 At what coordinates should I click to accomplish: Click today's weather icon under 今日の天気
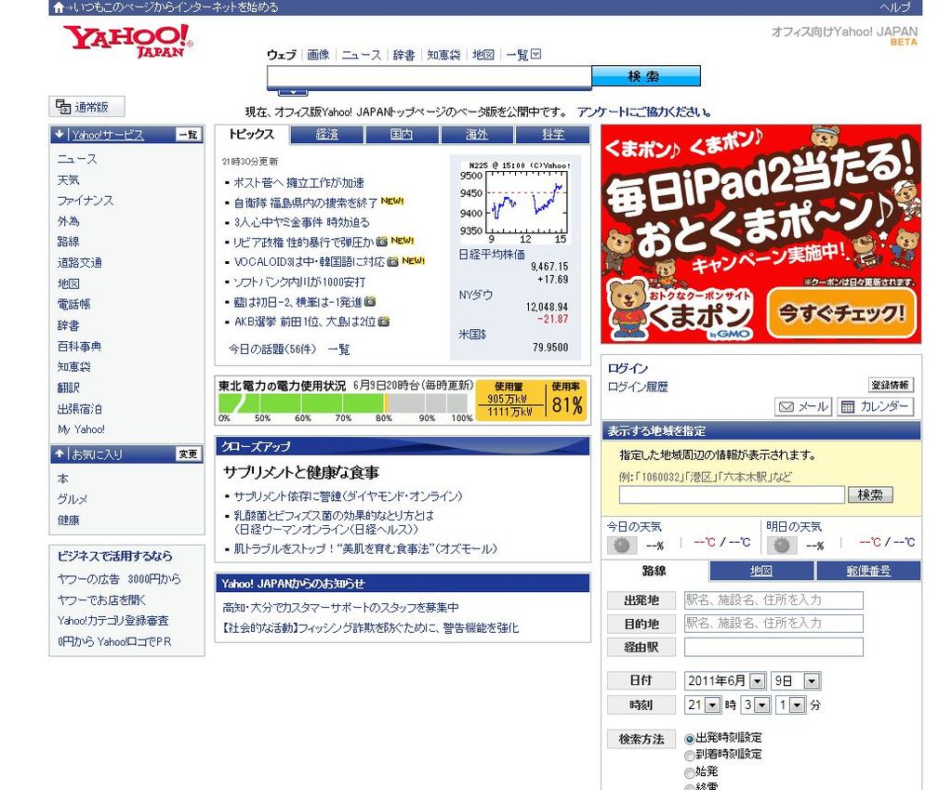tap(621, 546)
